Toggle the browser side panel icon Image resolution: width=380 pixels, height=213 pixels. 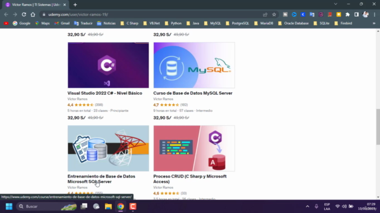point(356,14)
